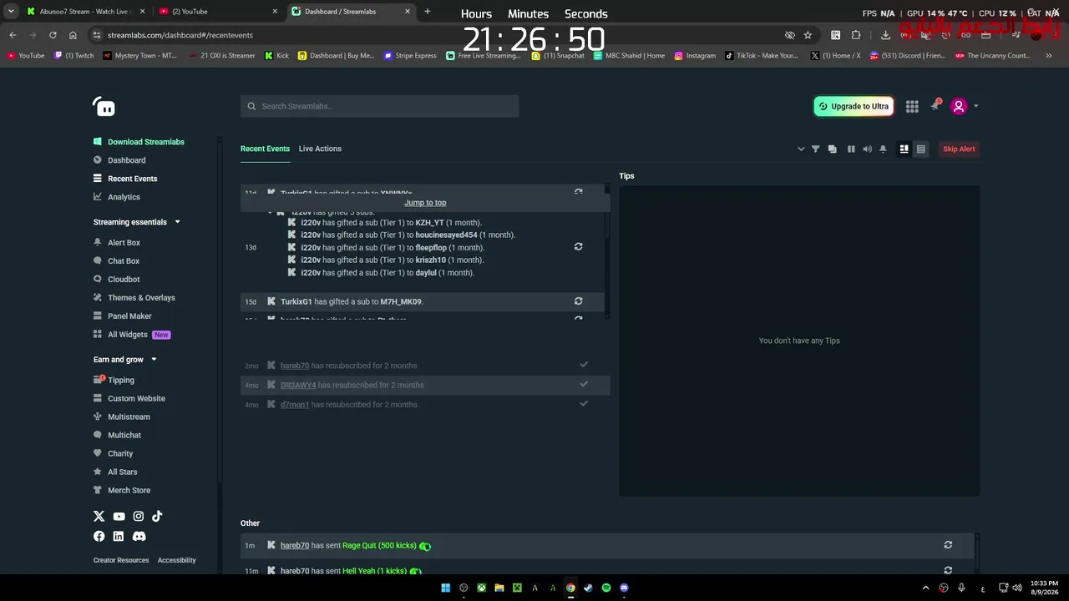The width and height of the screenshot is (1069, 601).
Task: Click Upgrade to Ultra
Action: [854, 106]
